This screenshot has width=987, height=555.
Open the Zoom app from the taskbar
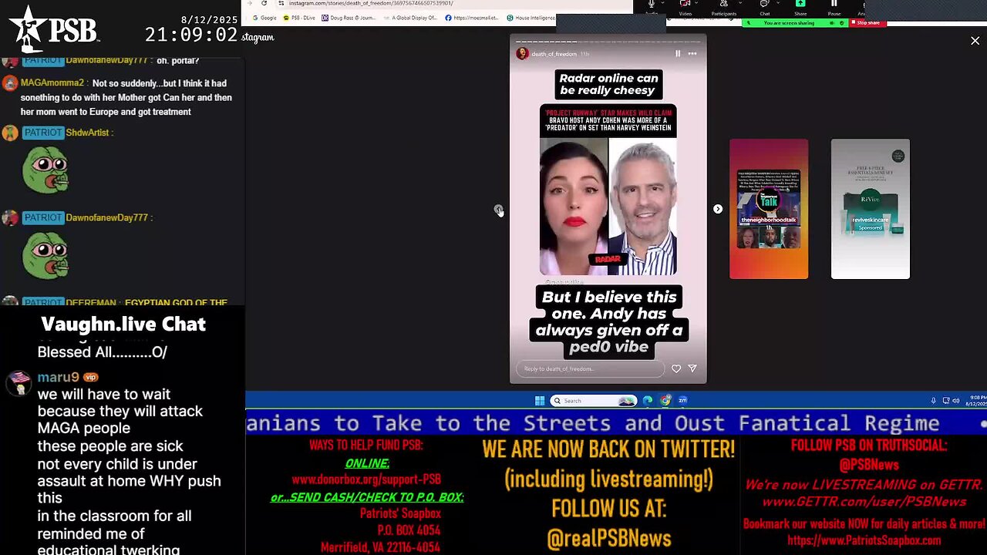click(x=682, y=401)
